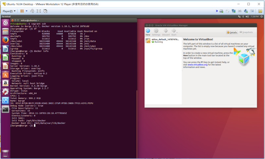Screen dimensions: 265x159
Task: Open System Settings from the launcher
Action: click(x=5, y=92)
